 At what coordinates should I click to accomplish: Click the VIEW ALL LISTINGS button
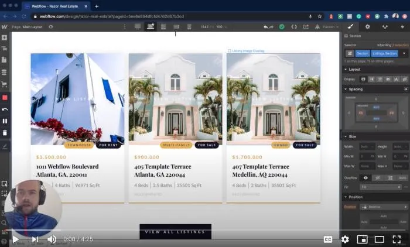(x=176, y=232)
